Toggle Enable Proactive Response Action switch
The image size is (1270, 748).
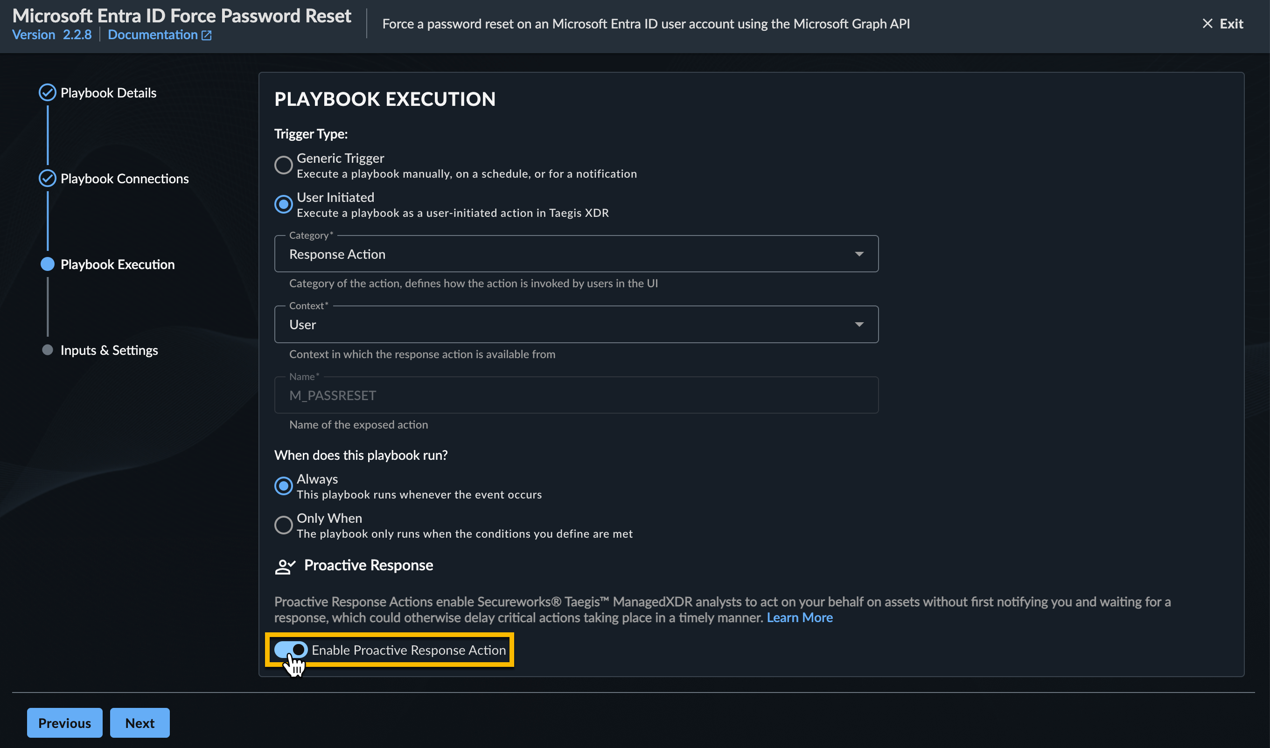pos(291,650)
